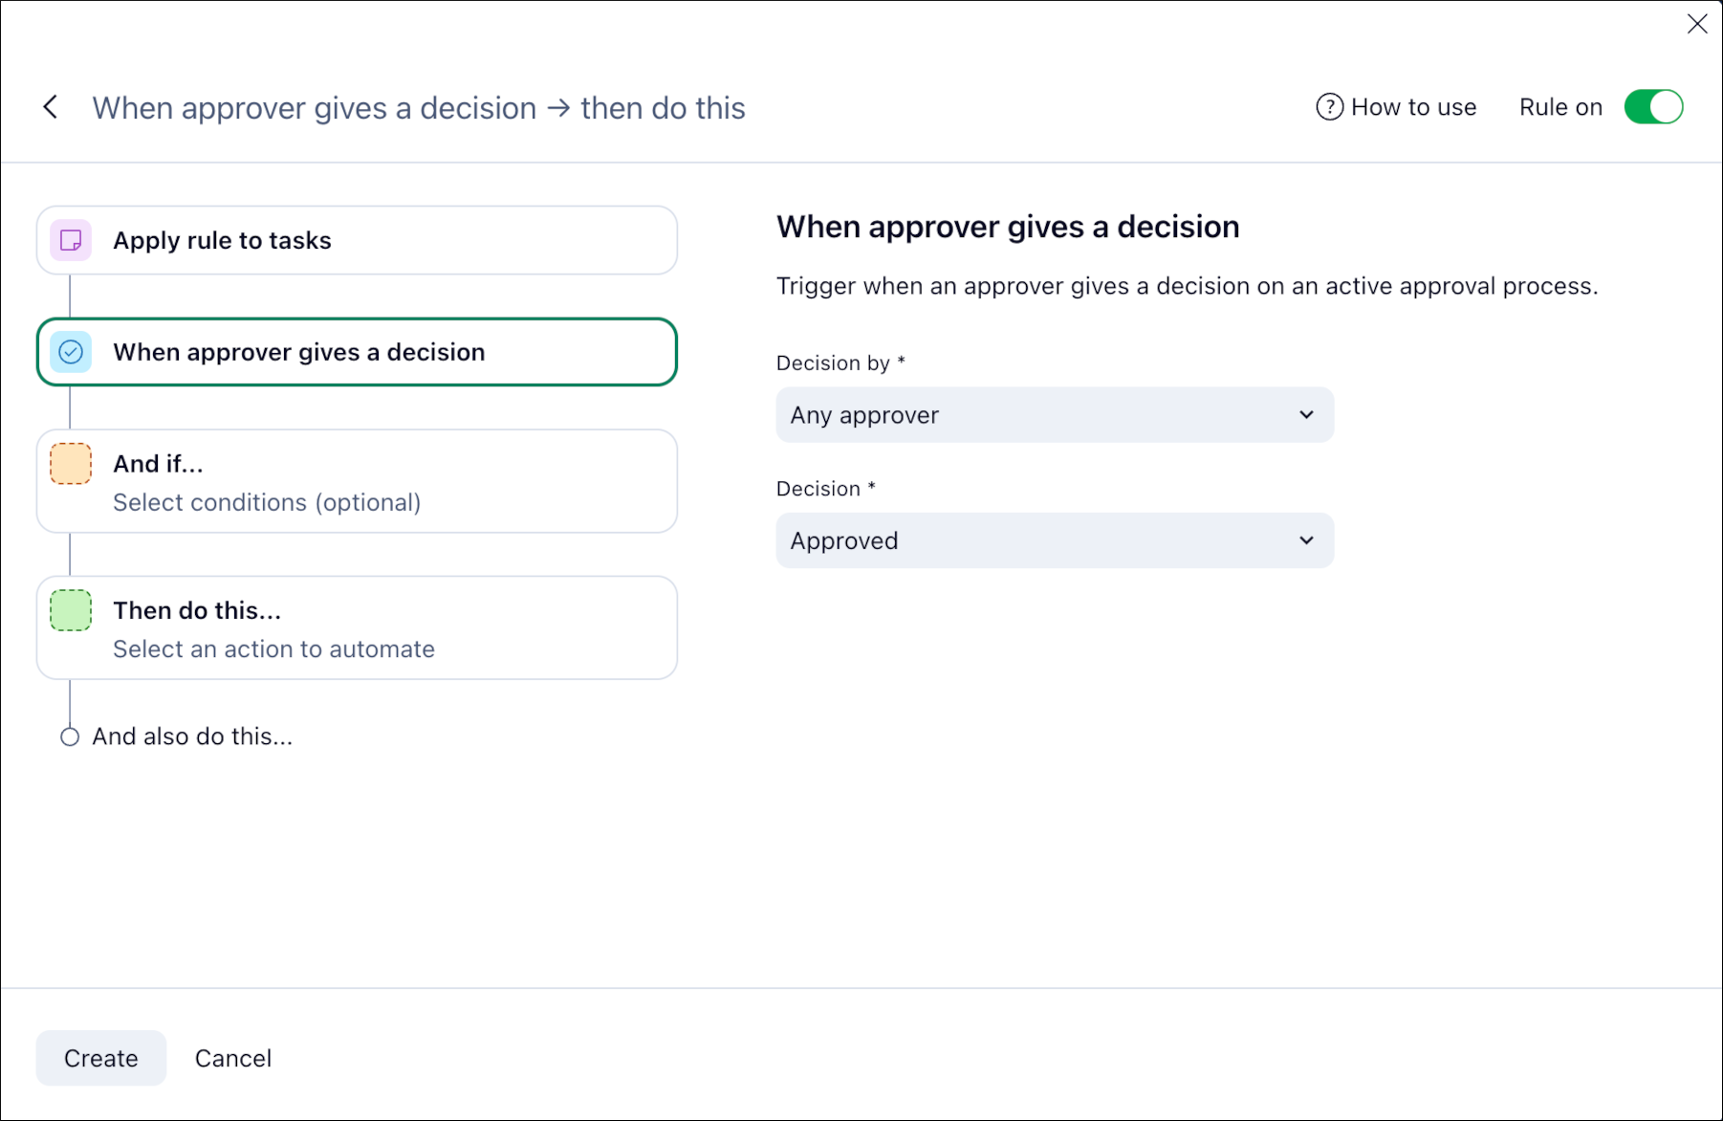The width and height of the screenshot is (1723, 1121).
Task: Close the rule builder with the X
Action: pyautogui.click(x=1697, y=24)
